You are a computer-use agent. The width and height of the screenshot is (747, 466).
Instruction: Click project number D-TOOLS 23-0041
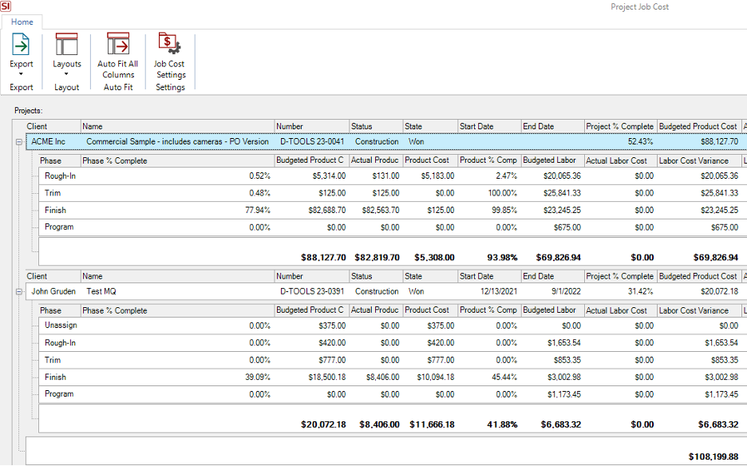[312, 141]
